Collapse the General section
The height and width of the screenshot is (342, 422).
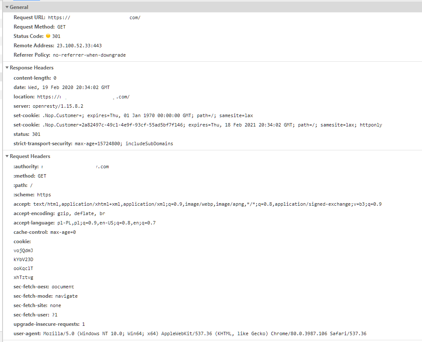pyautogui.click(x=6, y=7)
